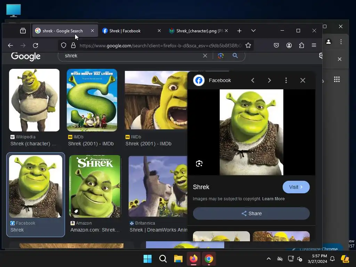Viewport: 356px width, 267px height.
Task: Open a new Firefox tab
Action: [x=239, y=31]
